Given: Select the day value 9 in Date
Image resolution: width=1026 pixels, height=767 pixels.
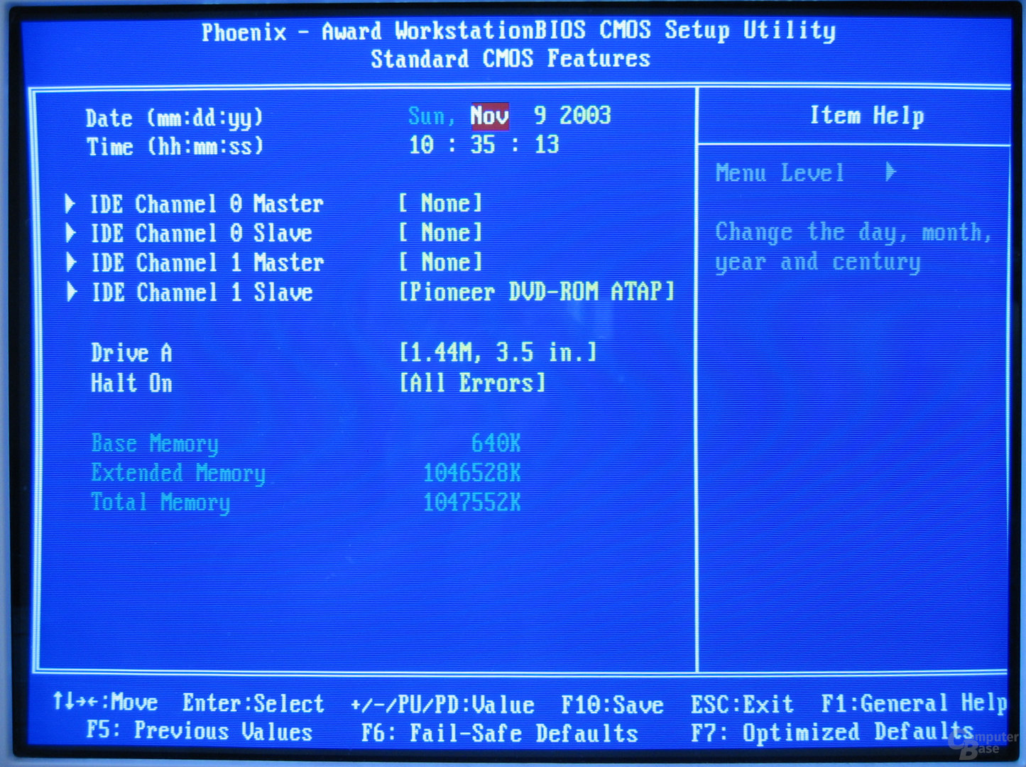Looking at the screenshot, I should [x=540, y=115].
